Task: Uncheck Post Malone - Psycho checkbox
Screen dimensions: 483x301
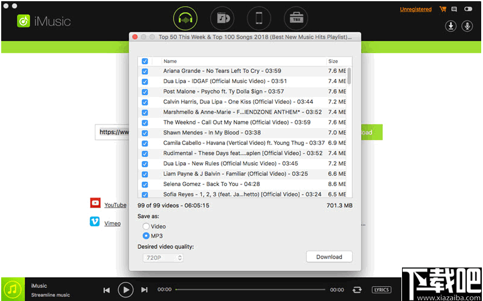Action: 145,92
